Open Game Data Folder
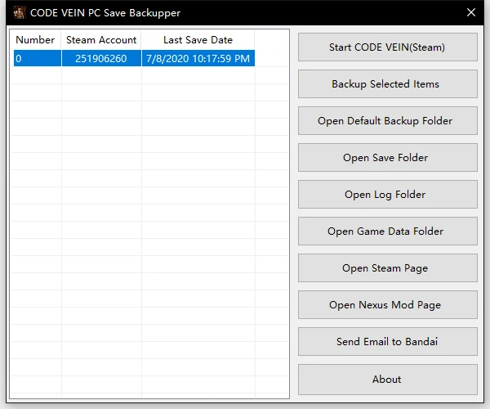 (387, 231)
